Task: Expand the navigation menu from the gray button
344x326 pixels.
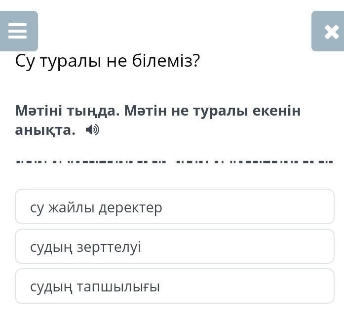Action: click(x=19, y=31)
